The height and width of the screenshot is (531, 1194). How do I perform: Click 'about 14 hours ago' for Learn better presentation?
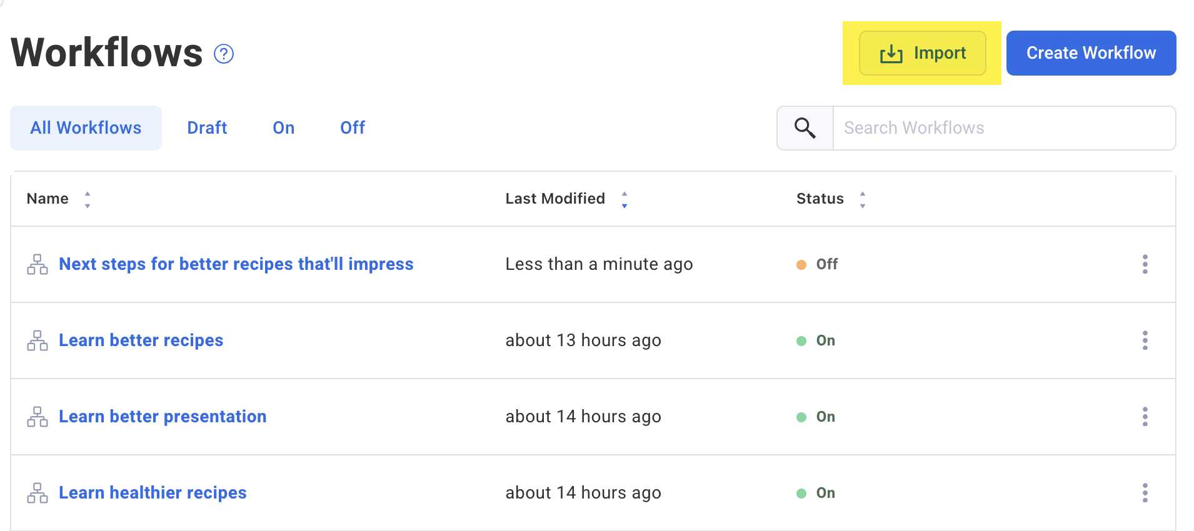pos(583,417)
